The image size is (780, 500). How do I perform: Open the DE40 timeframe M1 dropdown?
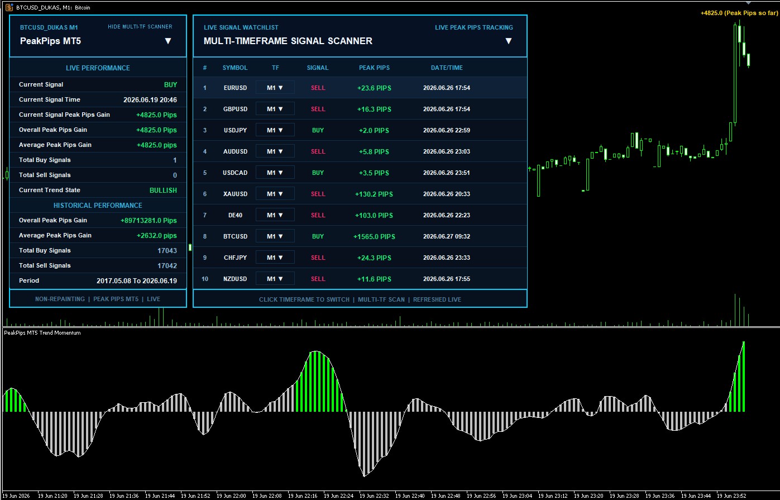(x=275, y=215)
